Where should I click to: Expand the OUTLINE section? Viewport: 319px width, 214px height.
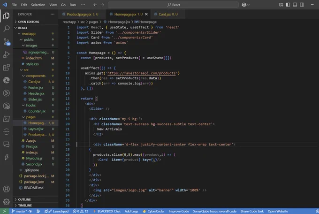[24, 199]
